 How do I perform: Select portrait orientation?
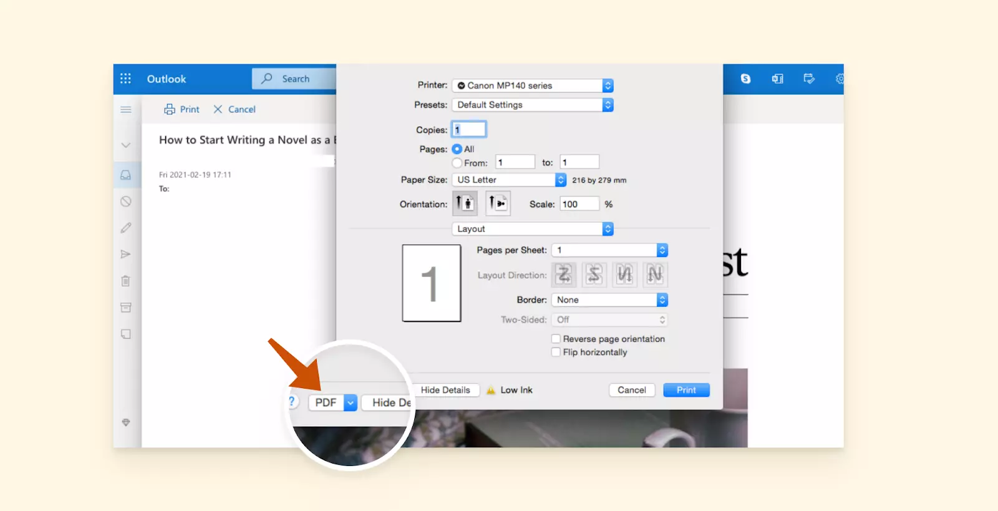coord(465,203)
